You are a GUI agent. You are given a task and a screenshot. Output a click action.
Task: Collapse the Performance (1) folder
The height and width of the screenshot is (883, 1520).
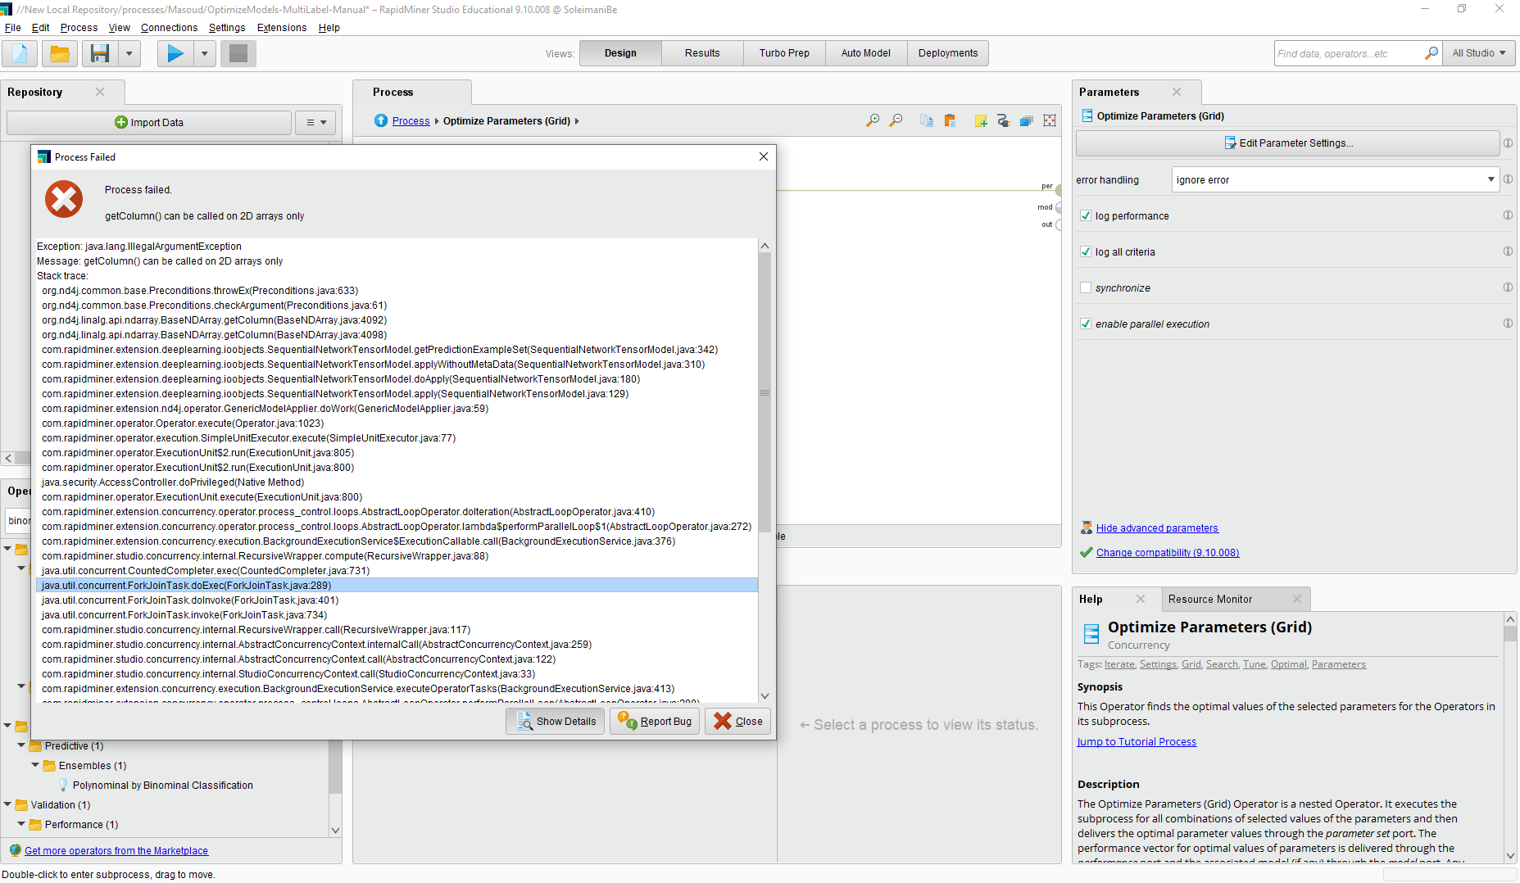click(21, 824)
